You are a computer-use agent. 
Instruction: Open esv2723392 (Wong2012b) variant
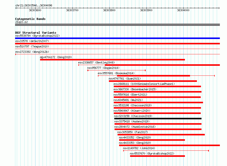click(x=32, y=52)
